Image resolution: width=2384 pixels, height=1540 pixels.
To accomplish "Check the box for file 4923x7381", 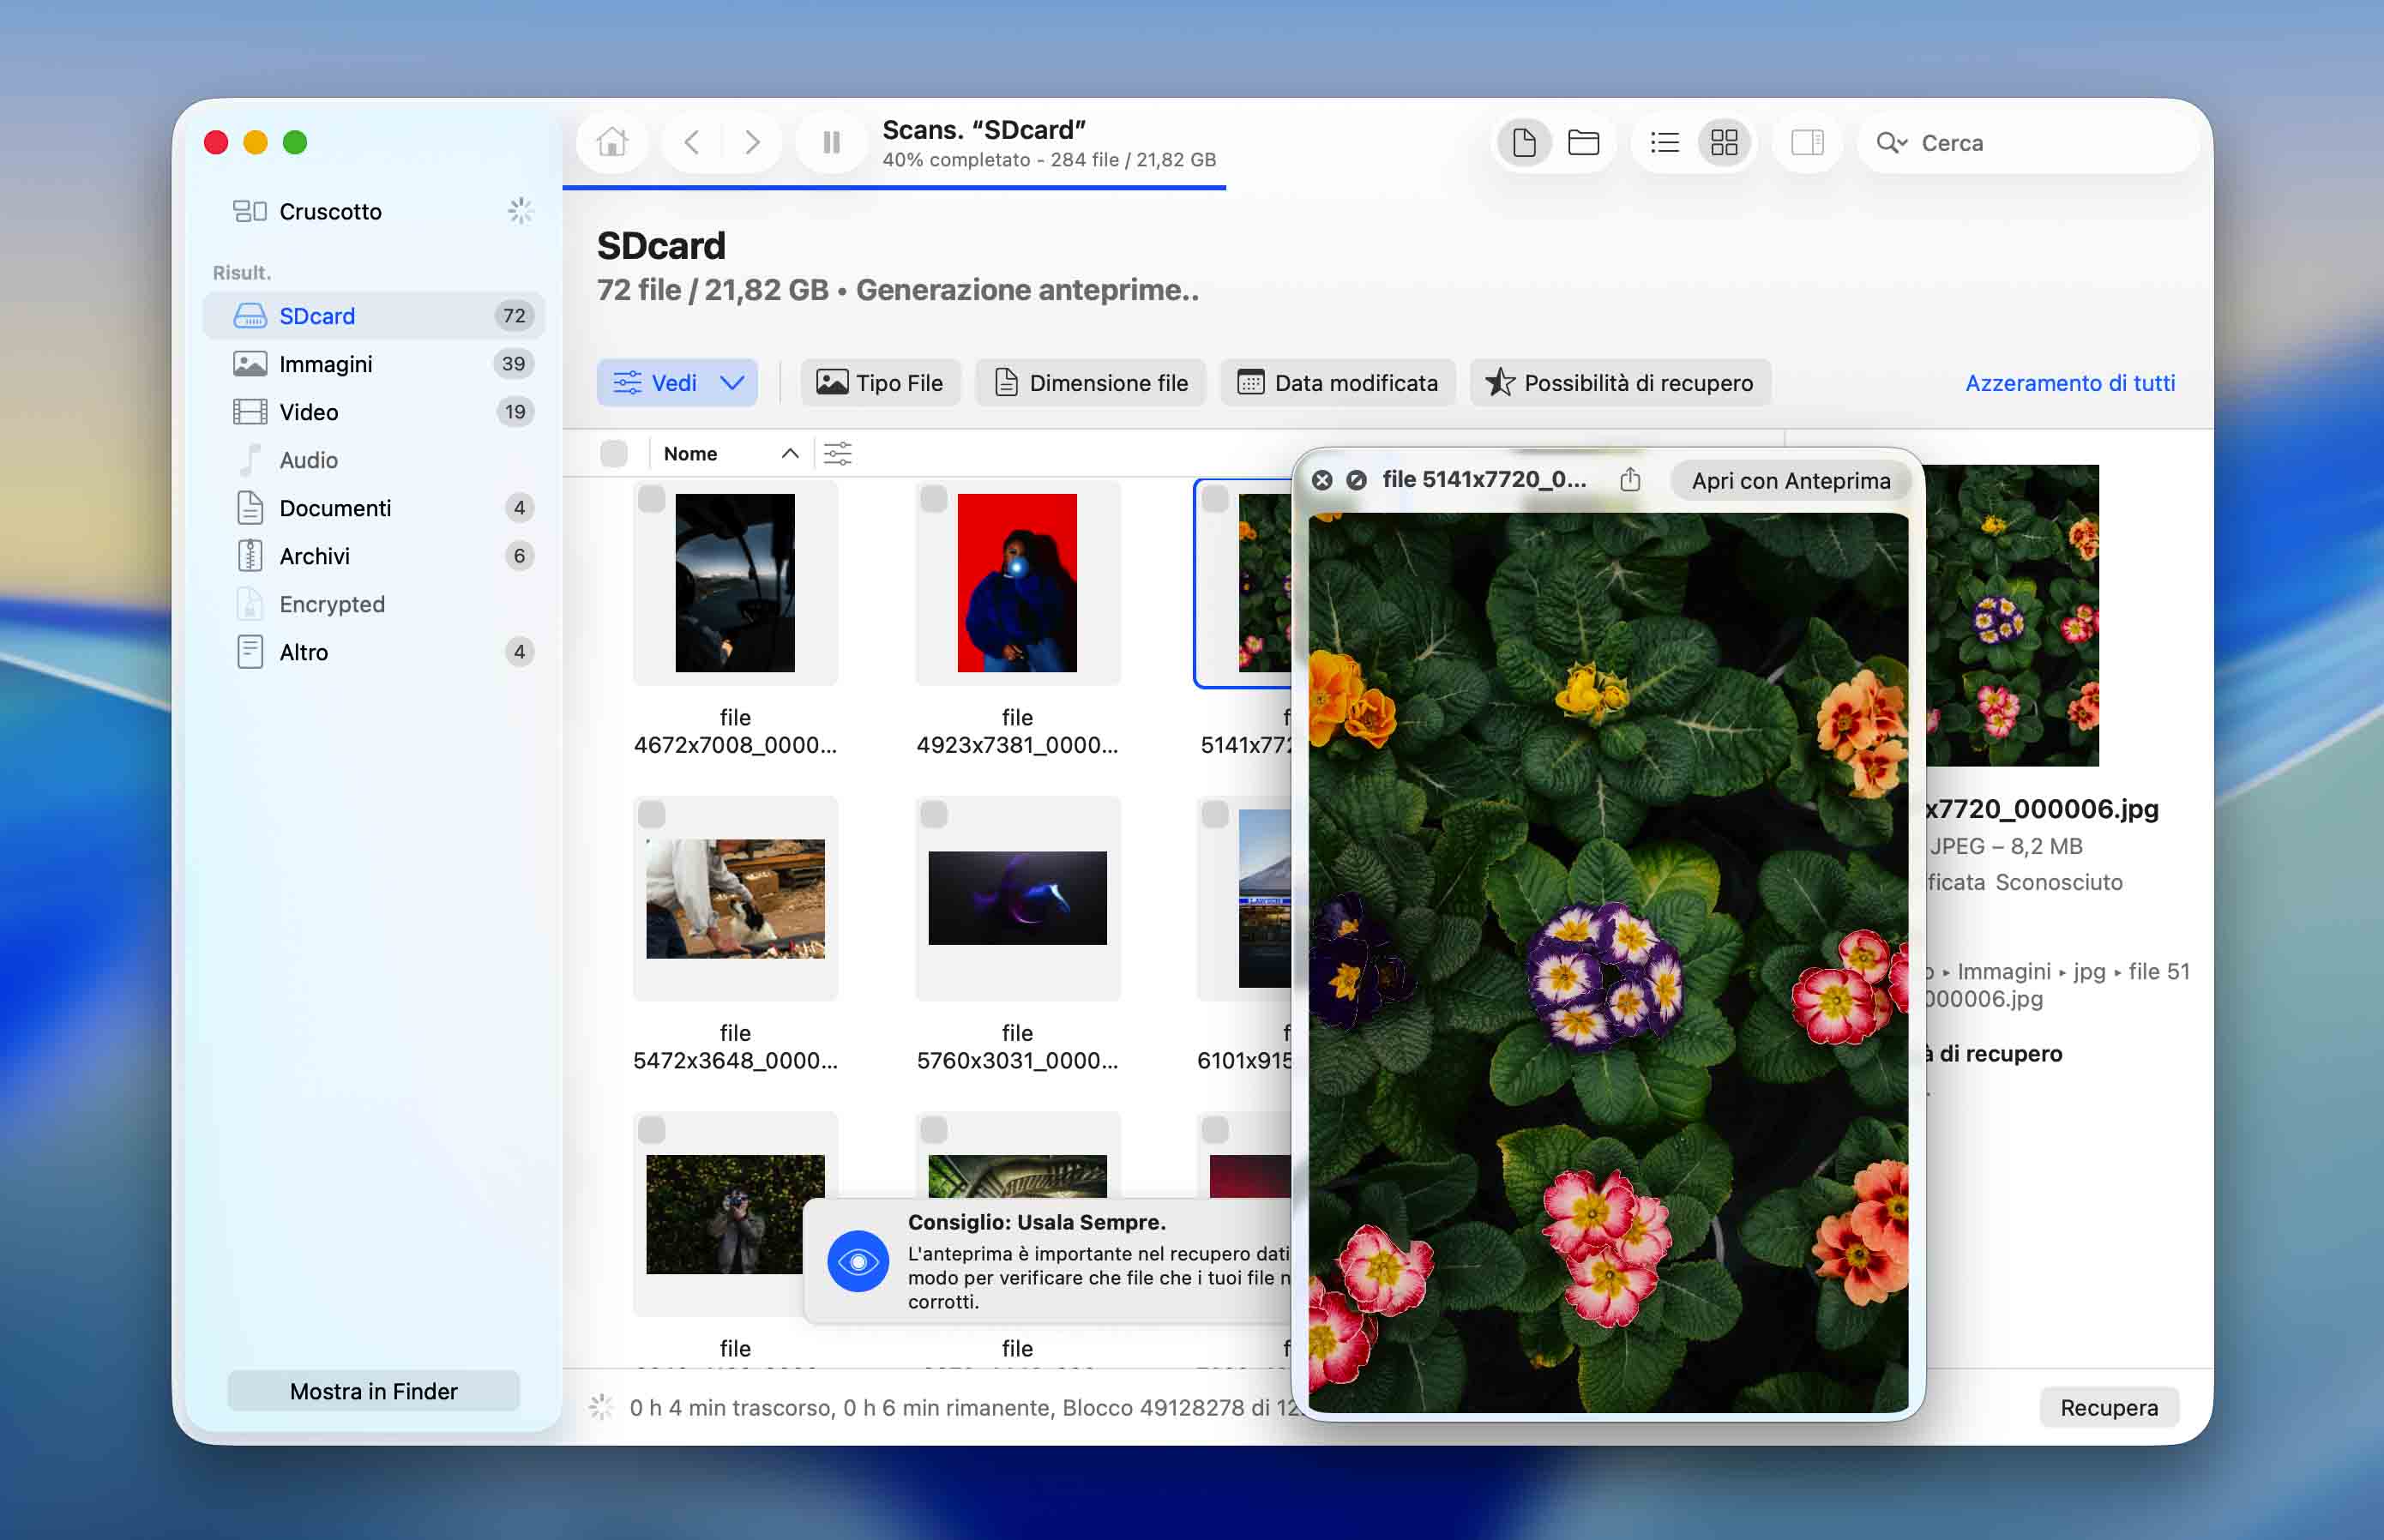I will tap(934, 499).
